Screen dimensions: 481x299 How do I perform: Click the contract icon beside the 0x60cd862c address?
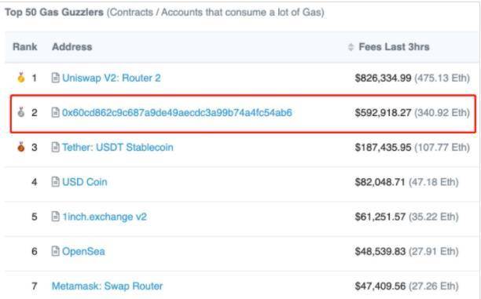coord(55,112)
